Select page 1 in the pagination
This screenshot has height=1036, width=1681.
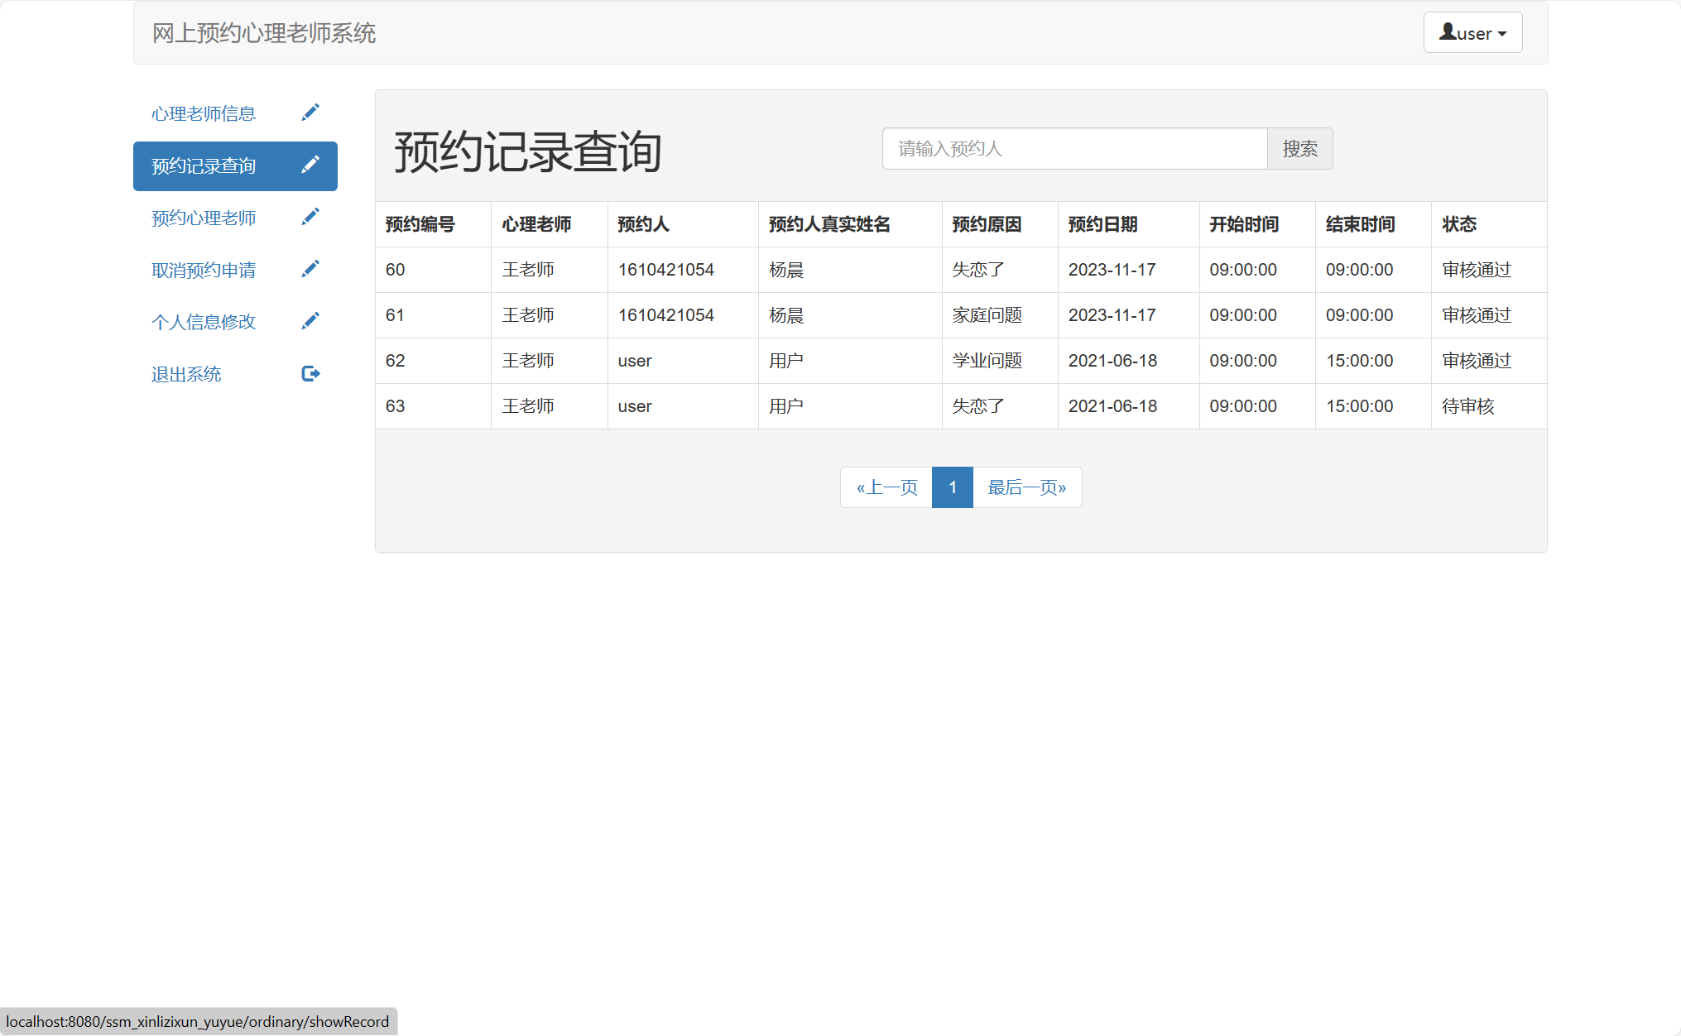click(x=953, y=487)
